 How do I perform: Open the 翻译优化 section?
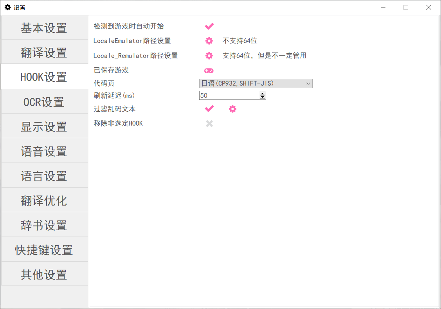coord(44,200)
